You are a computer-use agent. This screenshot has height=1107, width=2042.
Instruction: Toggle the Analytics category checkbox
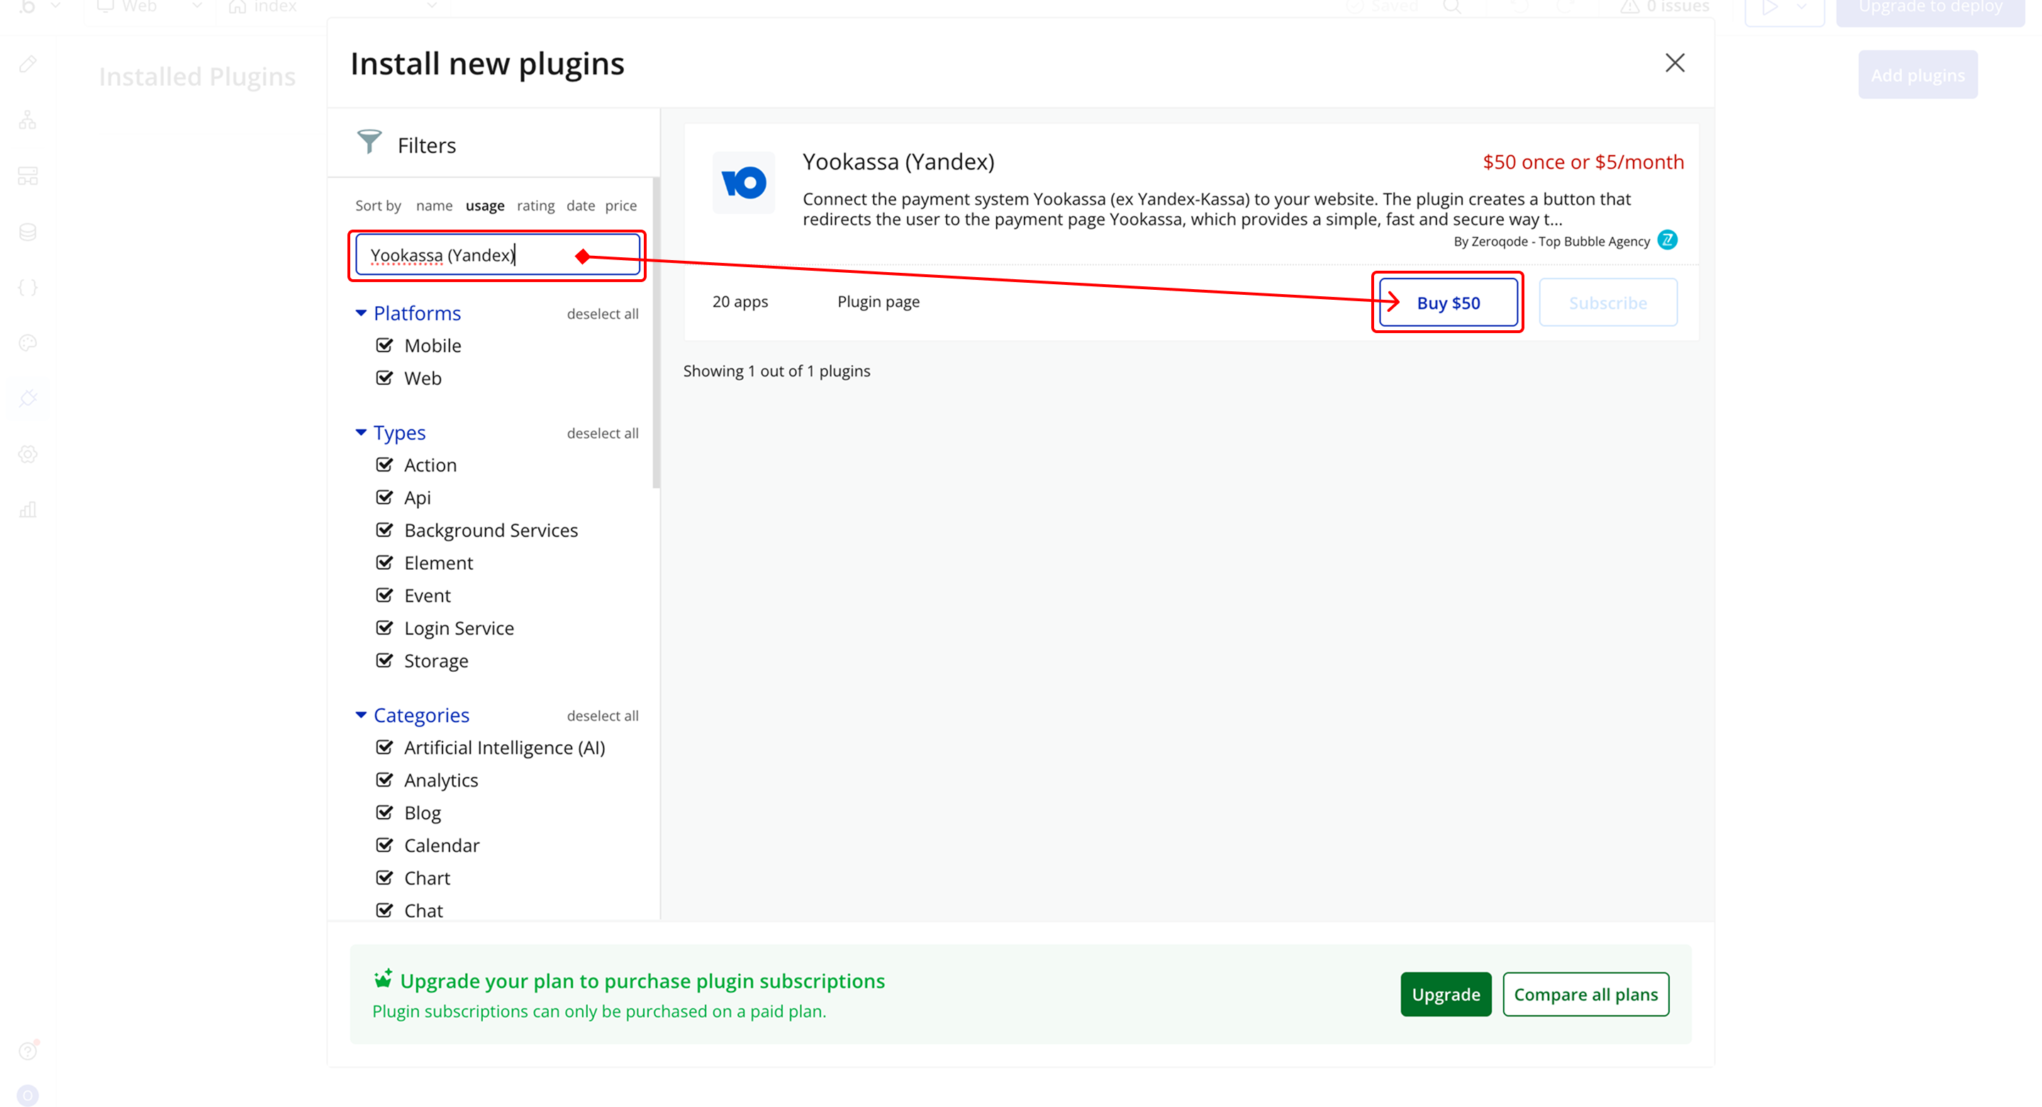pos(384,780)
